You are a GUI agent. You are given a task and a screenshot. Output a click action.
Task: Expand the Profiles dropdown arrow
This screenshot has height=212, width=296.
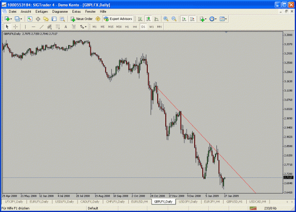[21, 19]
